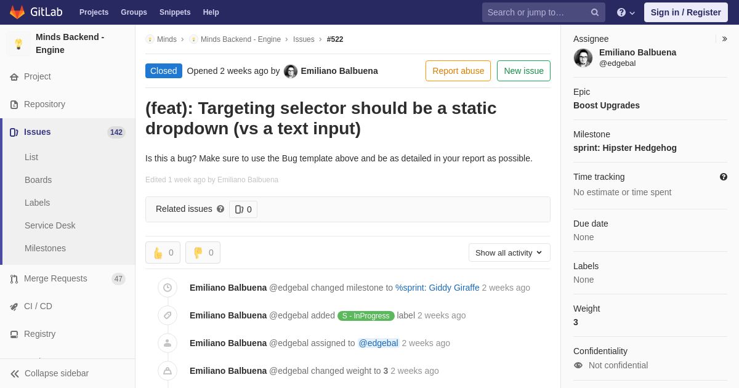Click the @edgebal mention link

pos(379,343)
